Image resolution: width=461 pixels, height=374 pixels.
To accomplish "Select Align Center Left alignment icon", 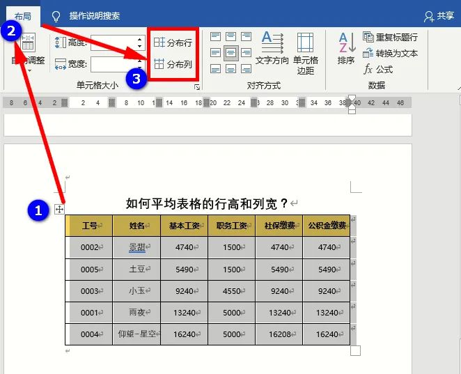I will (x=215, y=53).
